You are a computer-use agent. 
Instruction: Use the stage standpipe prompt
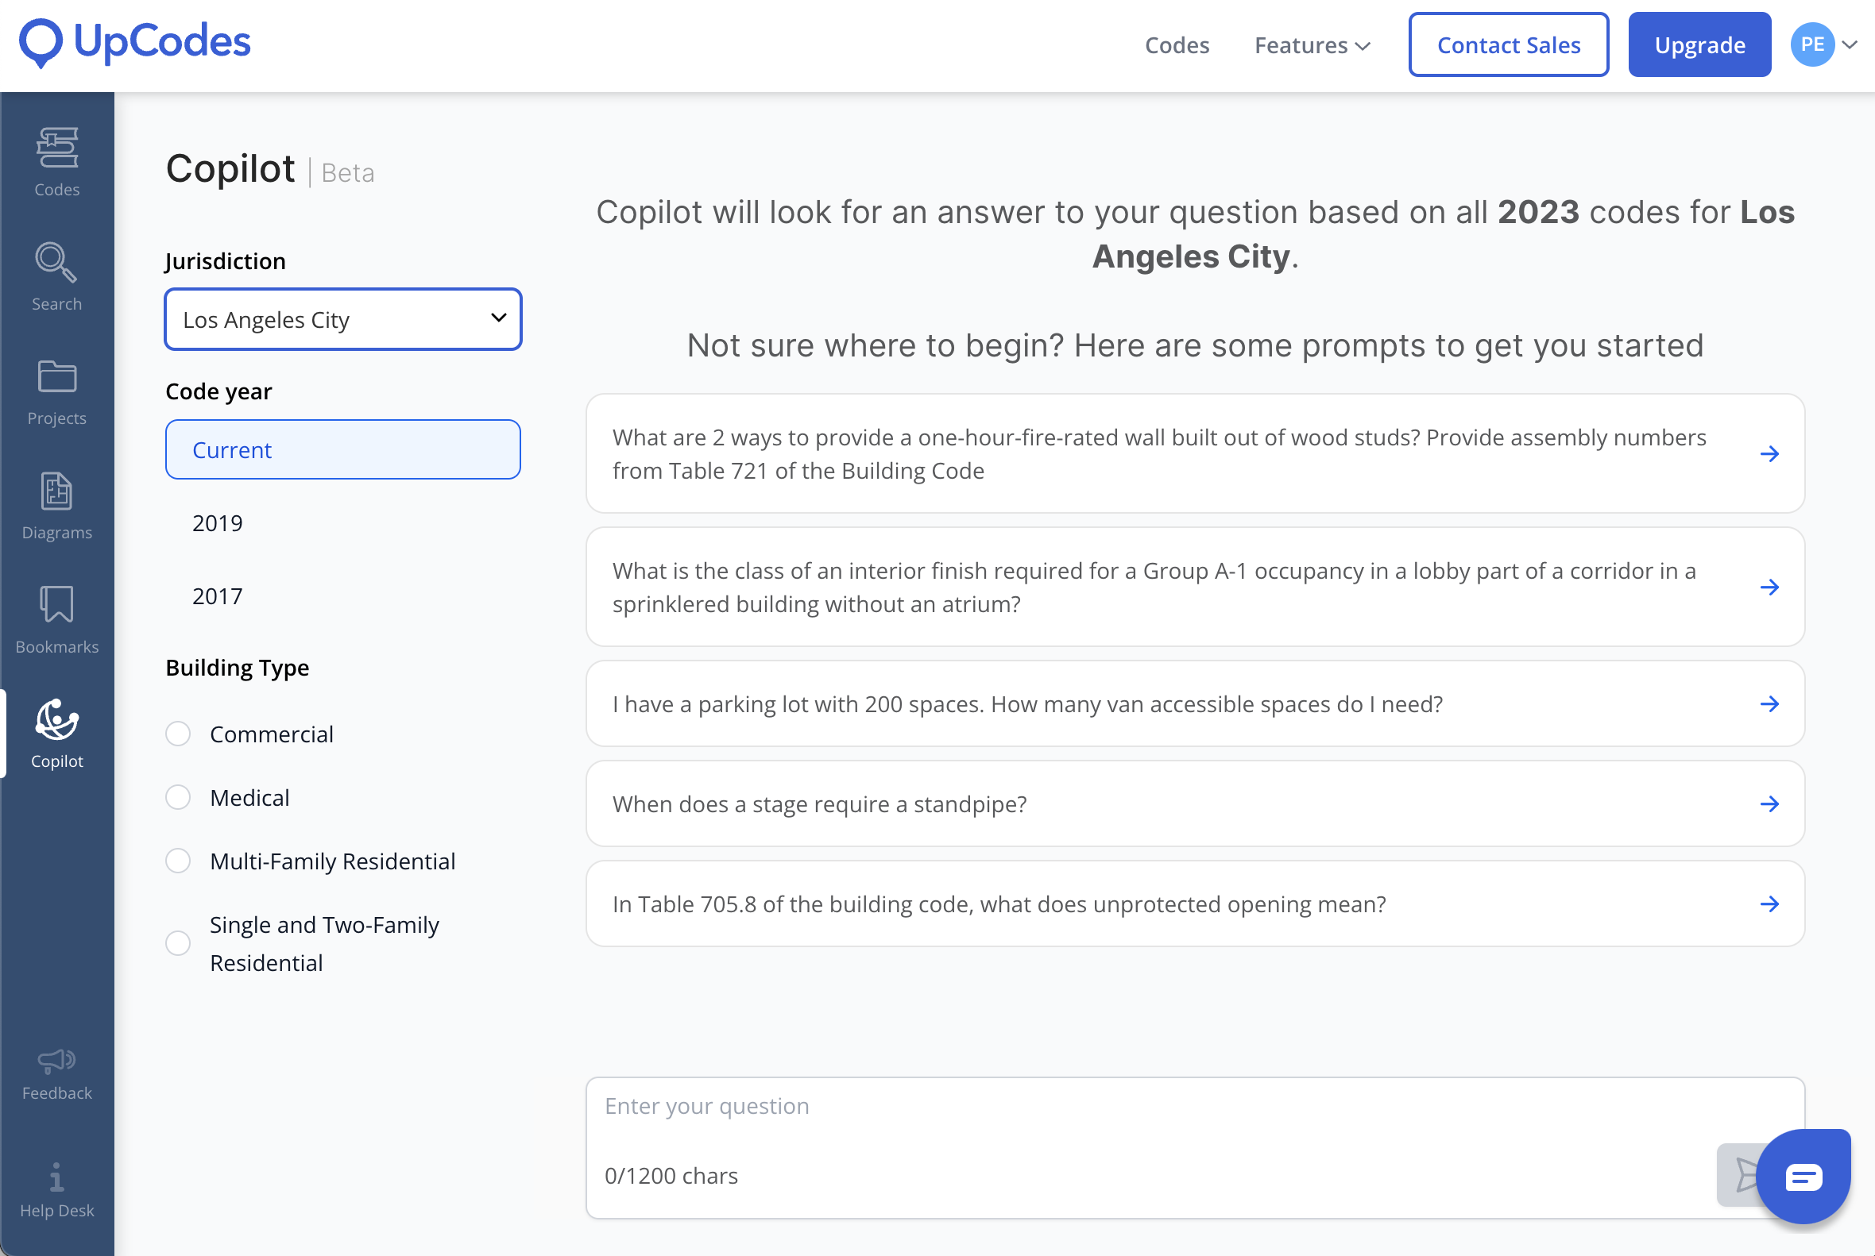(x=1195, y=804)
